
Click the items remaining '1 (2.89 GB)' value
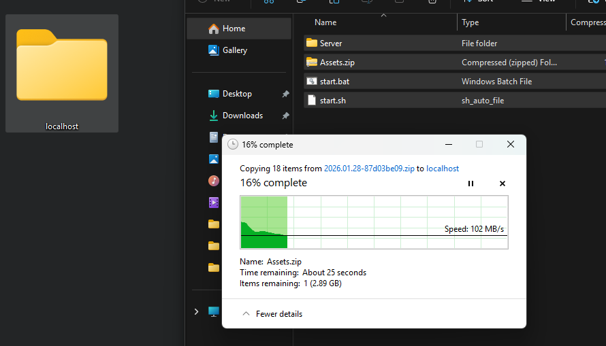(323, 283)
